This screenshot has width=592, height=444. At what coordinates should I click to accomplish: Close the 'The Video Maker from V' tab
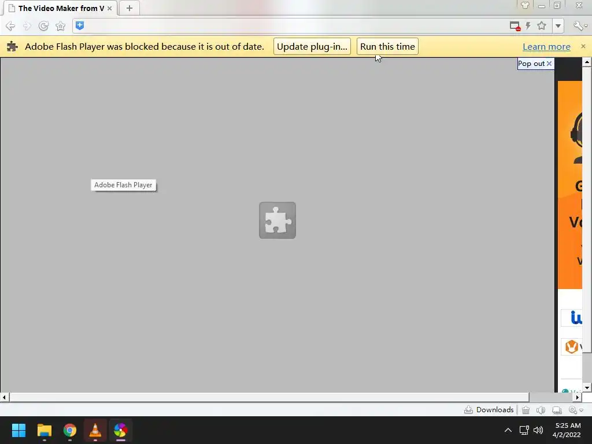point(109,8)
